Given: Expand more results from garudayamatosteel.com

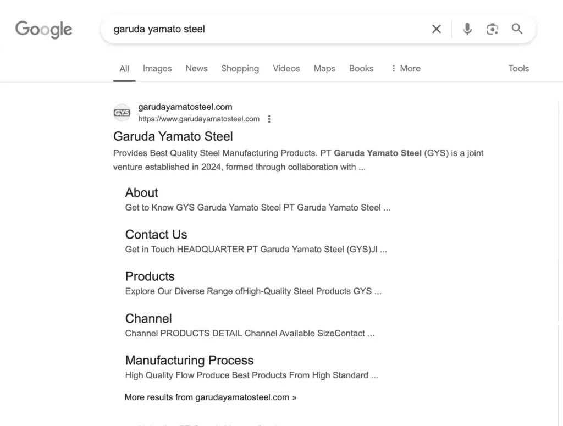Looking at the screenshot, I should (210, 397).
